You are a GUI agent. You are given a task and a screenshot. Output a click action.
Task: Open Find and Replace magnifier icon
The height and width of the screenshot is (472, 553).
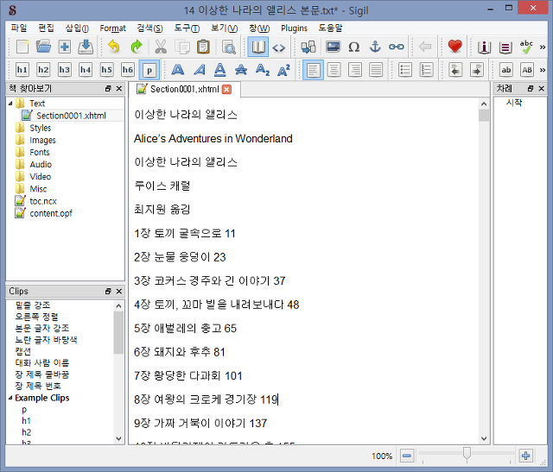[x=228, y=47]
